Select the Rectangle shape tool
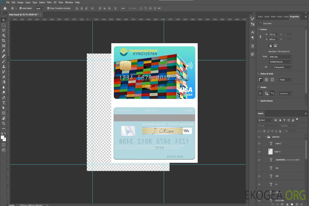Screen dimensions: 309x206 pyautogui.click(x=3, y=113)
